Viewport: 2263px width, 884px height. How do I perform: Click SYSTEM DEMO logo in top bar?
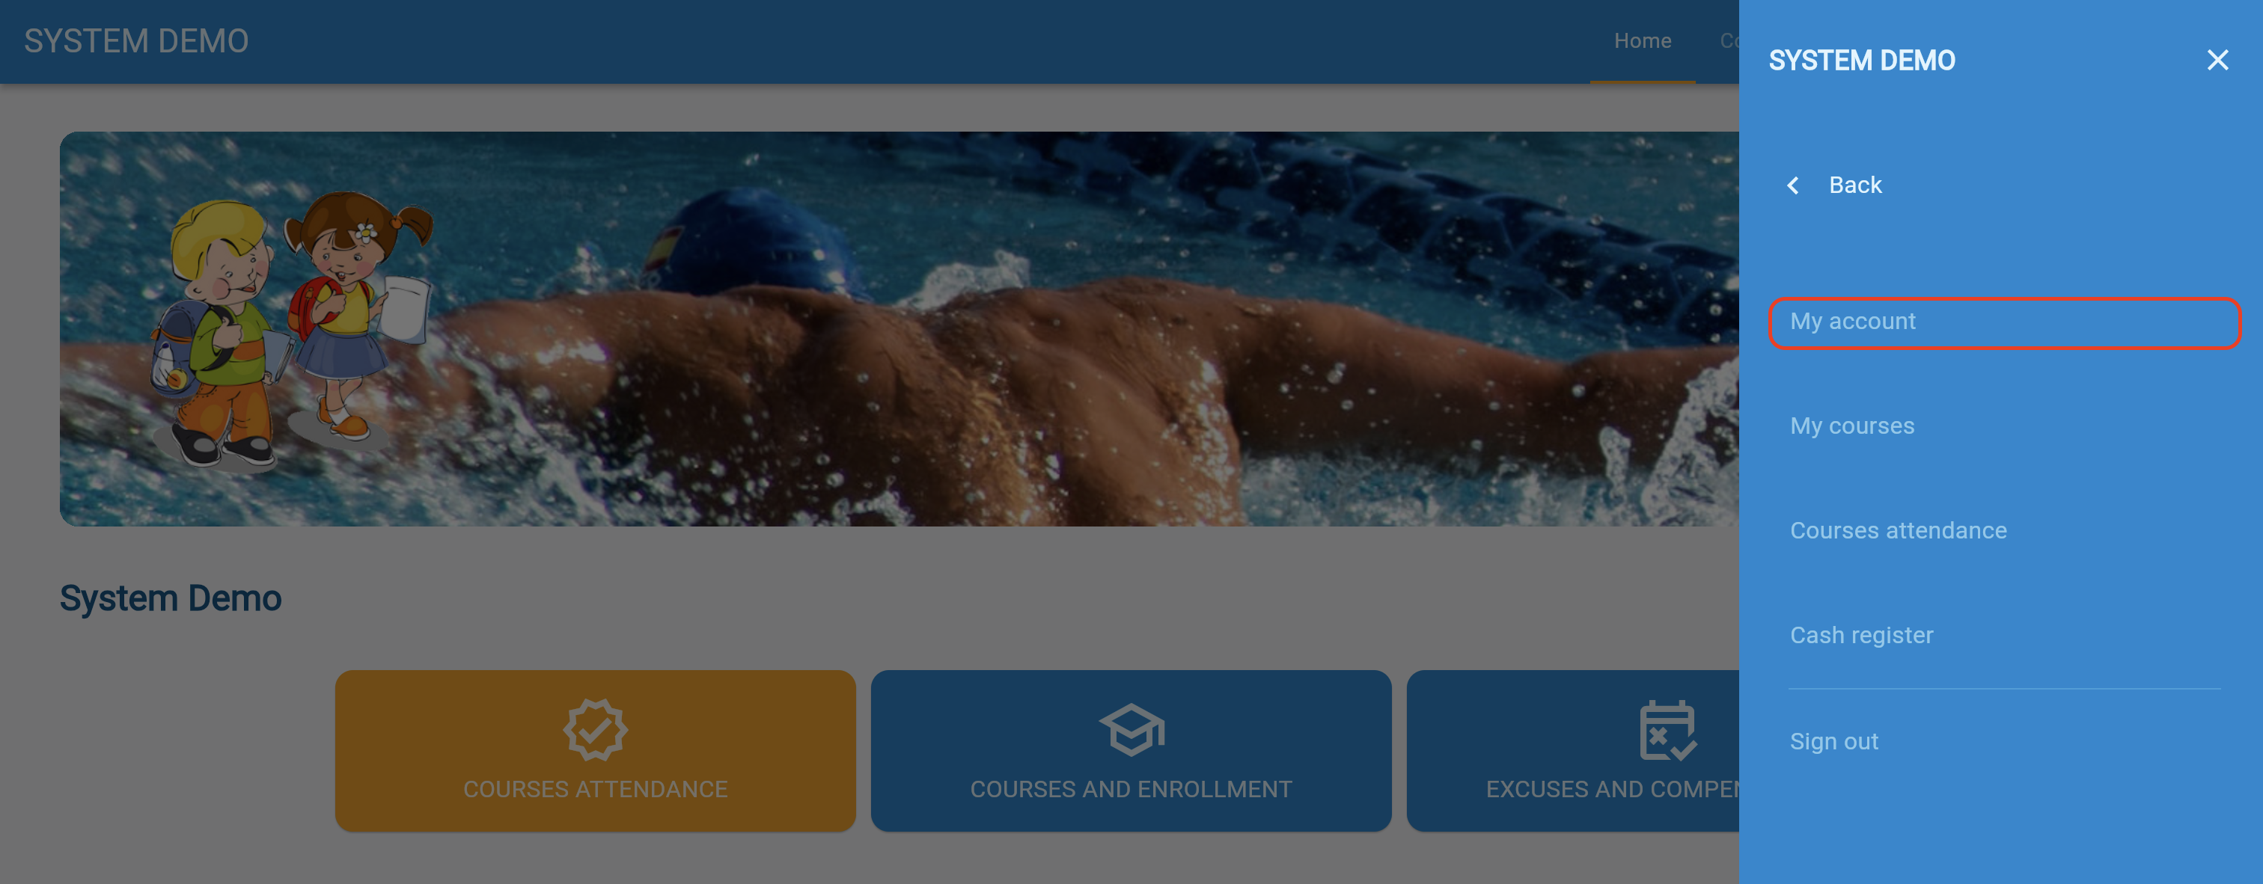(x=136, y=41)
